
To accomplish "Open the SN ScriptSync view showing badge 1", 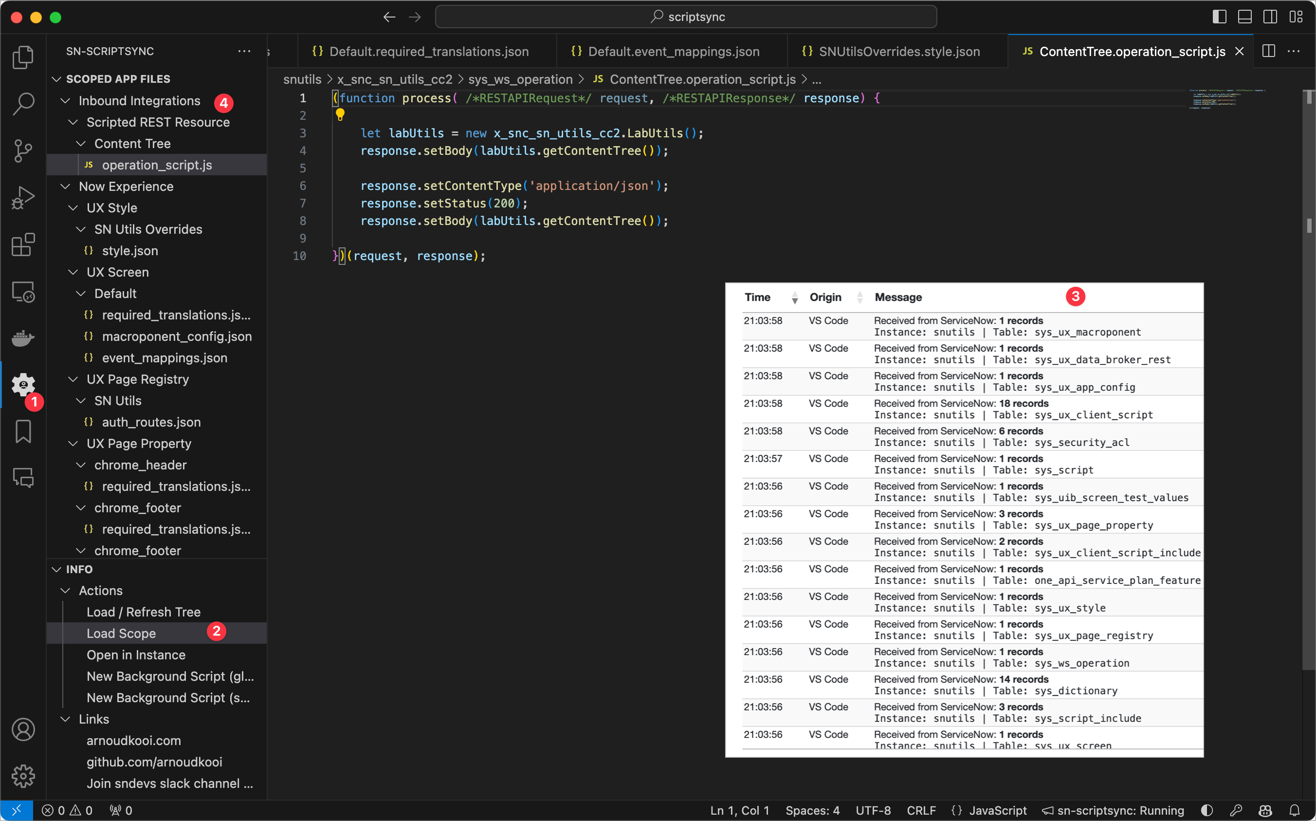I will point(23,385).
